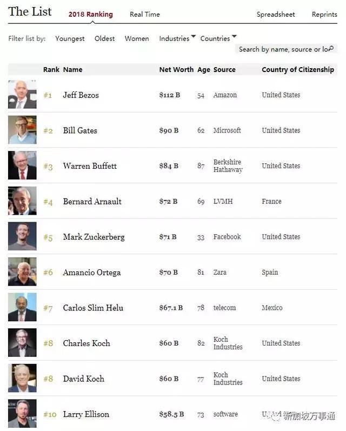
Task: Filter list by Women
Action: 137,38
